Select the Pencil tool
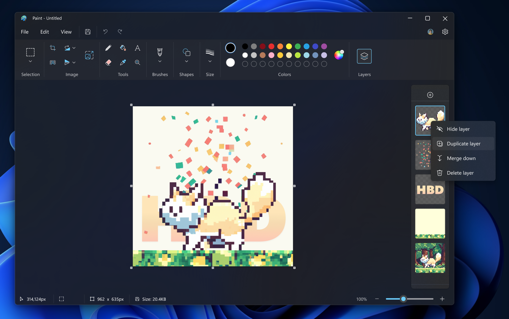The width and height of the screenshot is (509, 319). tap(108, 48)
